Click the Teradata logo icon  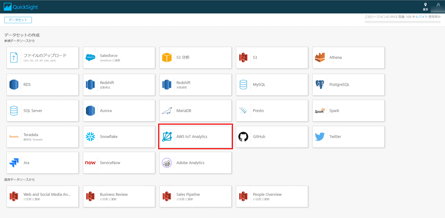(x=14, y=137)
